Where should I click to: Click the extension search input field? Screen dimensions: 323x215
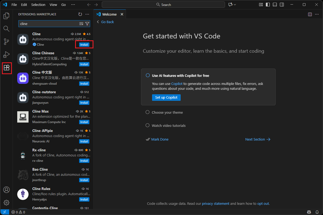coord(48,24)
